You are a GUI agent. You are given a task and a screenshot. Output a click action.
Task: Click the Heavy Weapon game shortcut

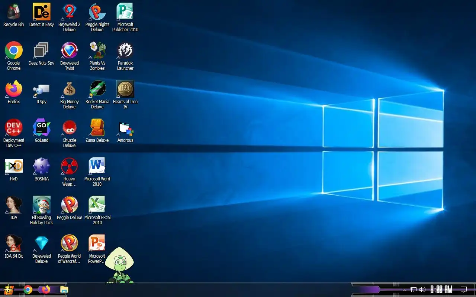tap(70, 172)
